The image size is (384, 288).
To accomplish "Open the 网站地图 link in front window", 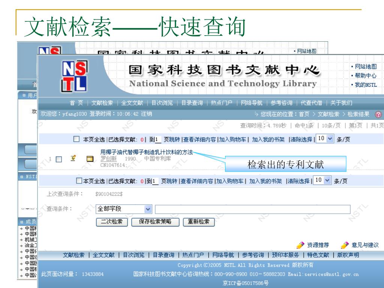I will pos(366,67).
